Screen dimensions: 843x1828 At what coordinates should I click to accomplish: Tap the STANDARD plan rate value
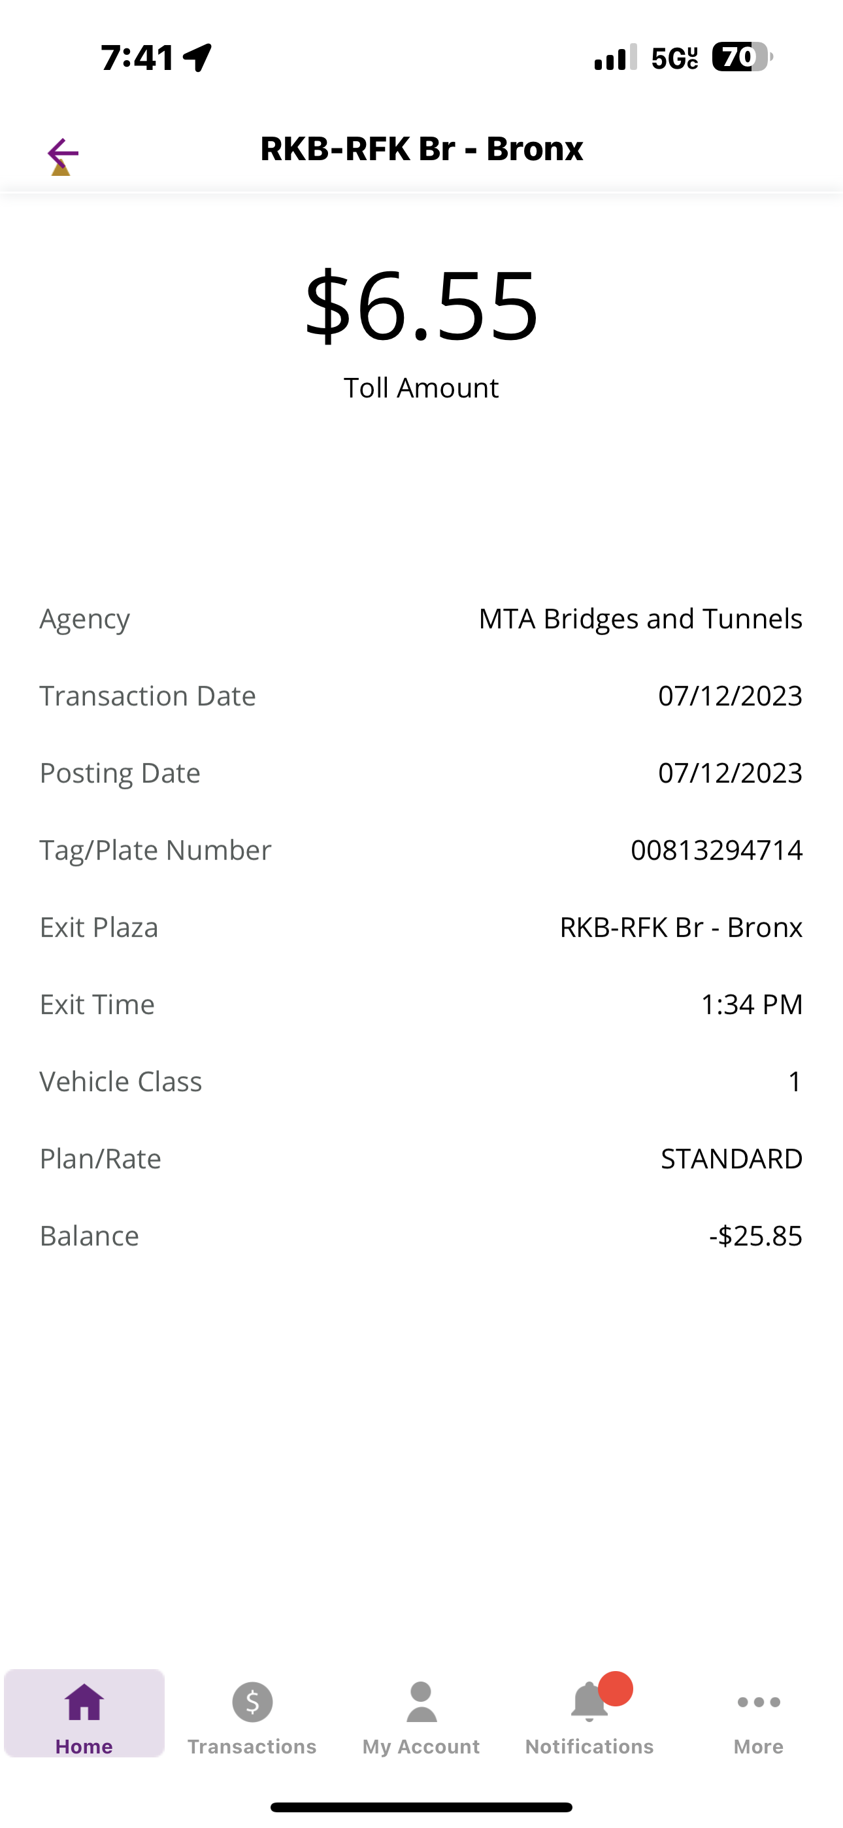point(732,1158)
